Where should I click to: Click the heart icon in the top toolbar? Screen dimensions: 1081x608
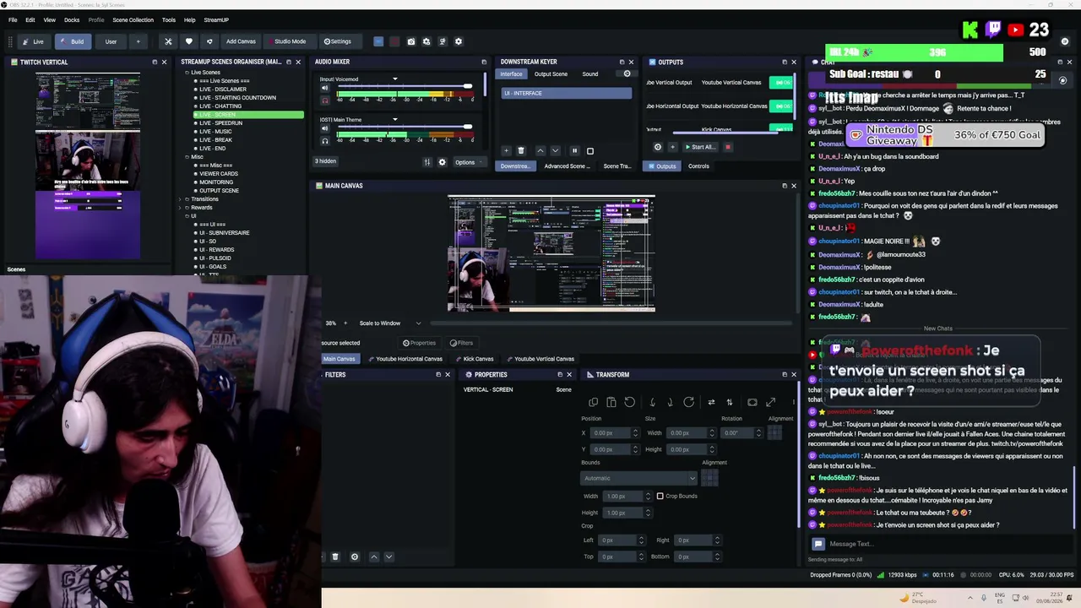point(188,41)
